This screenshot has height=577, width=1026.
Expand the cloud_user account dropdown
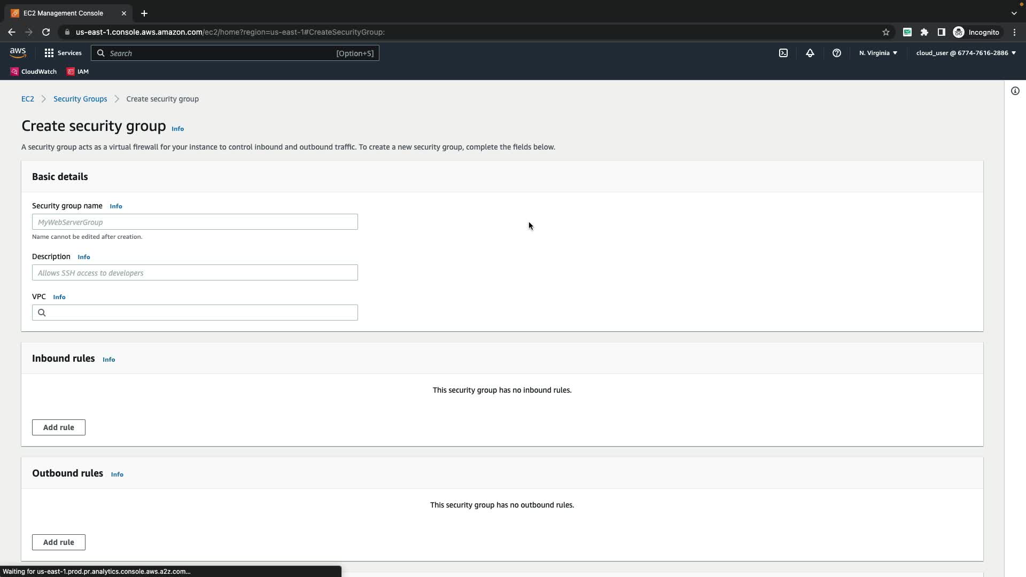966,53
